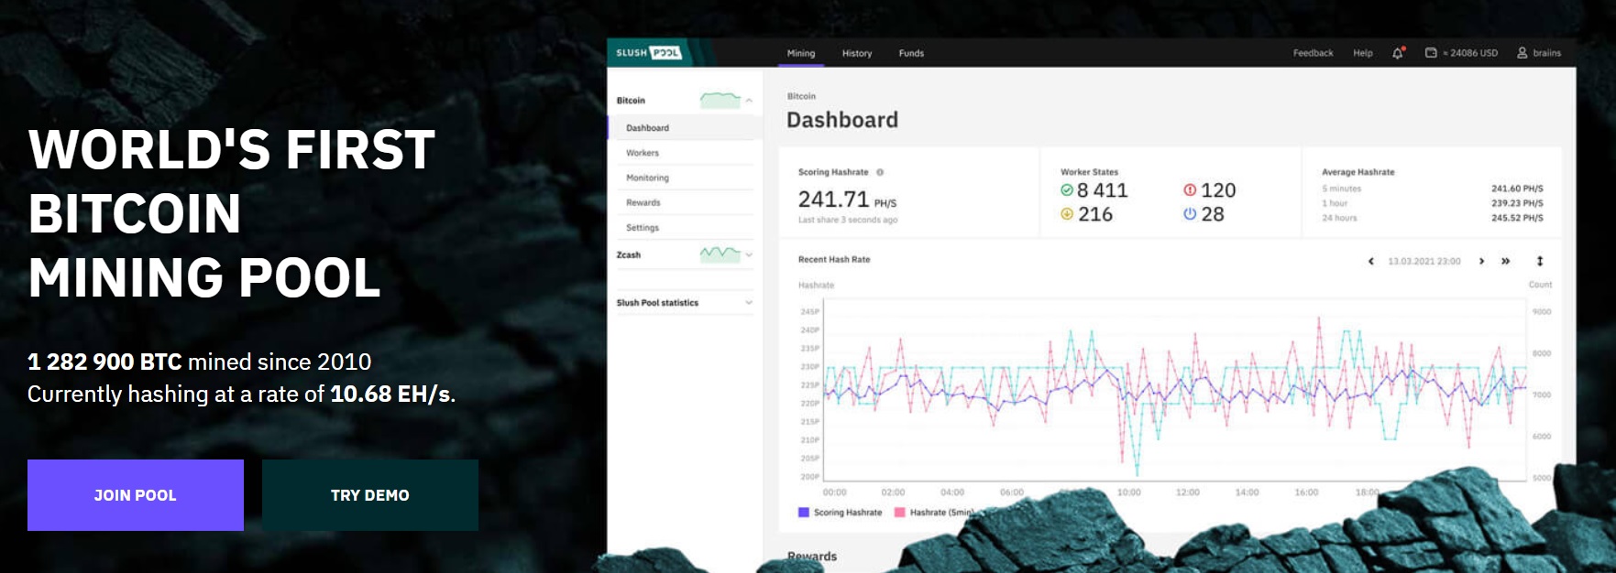This screenshot has width=1616, height=573.
Task: Click the 241.71 PH/s scoring hashrate value
Action: tap(847, 200)
